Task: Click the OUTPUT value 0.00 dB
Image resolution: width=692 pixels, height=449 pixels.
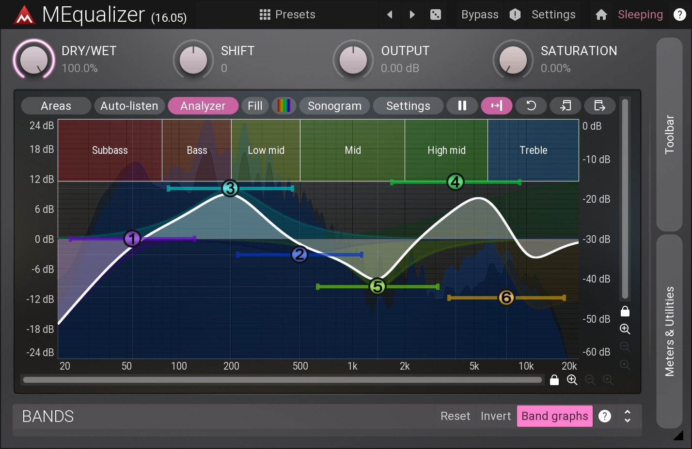Action: [400, 68]
